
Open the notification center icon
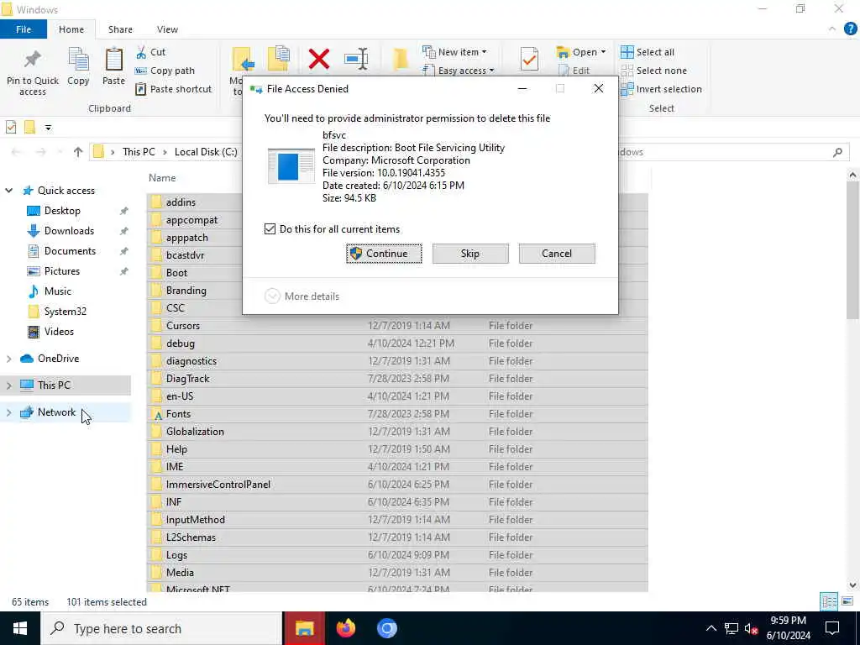click(x=832, y=628)
